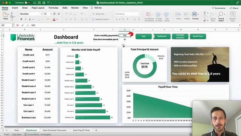
Task: Undo the last action
Action: [49, 3]
